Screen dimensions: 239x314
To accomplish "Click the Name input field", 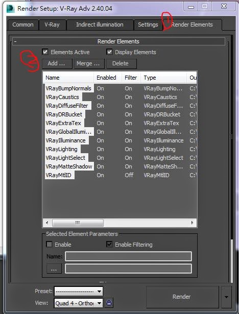I will point(128,256).
